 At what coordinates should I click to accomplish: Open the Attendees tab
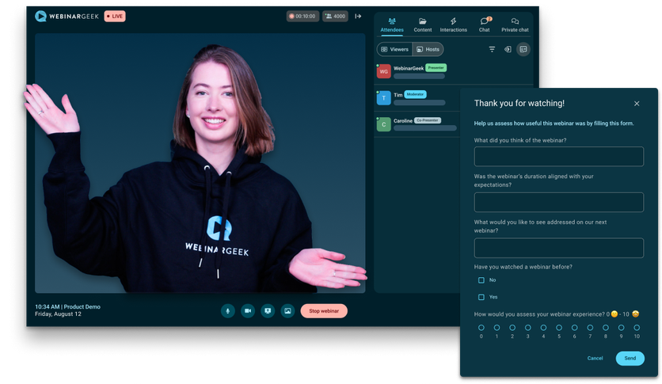point(392,25)
